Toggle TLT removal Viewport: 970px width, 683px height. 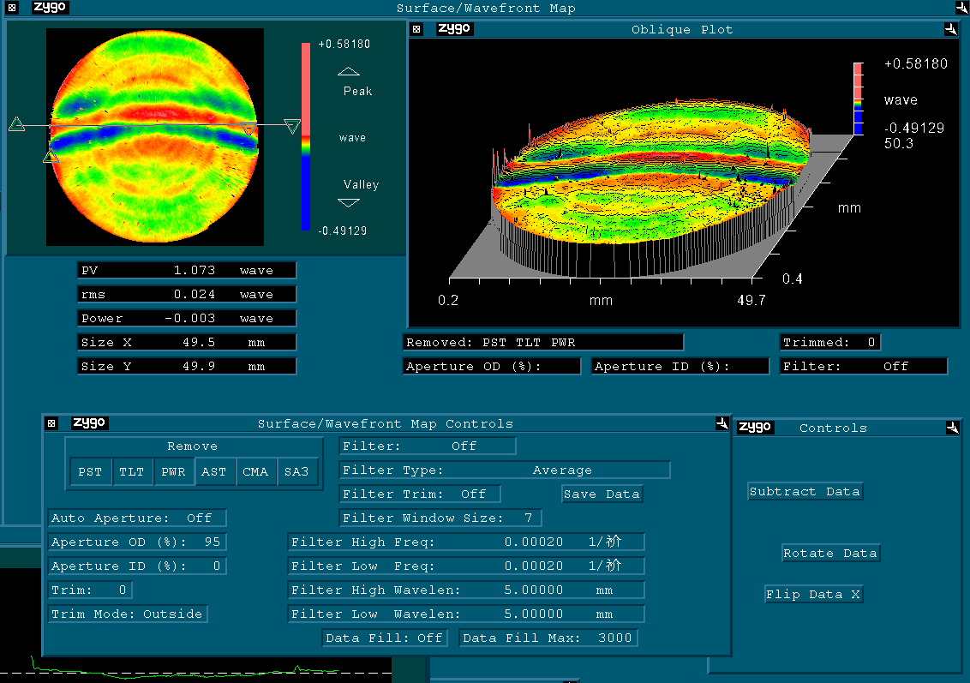click(x=132, y=471)
